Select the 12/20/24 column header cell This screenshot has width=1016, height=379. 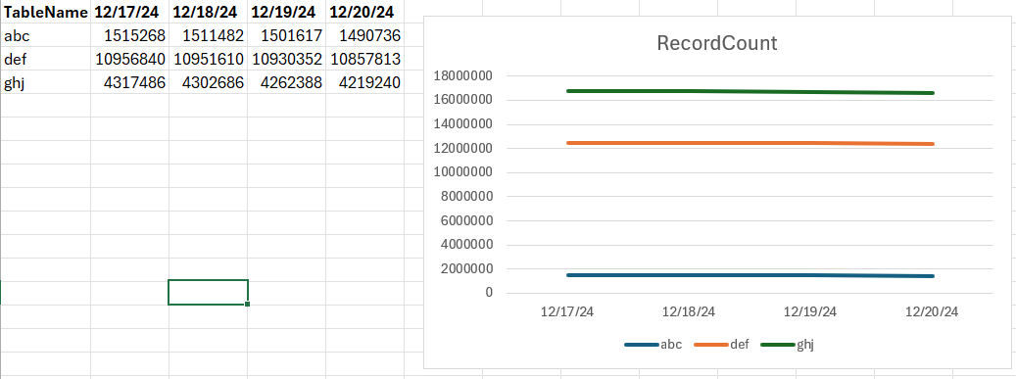click(364, 12)
